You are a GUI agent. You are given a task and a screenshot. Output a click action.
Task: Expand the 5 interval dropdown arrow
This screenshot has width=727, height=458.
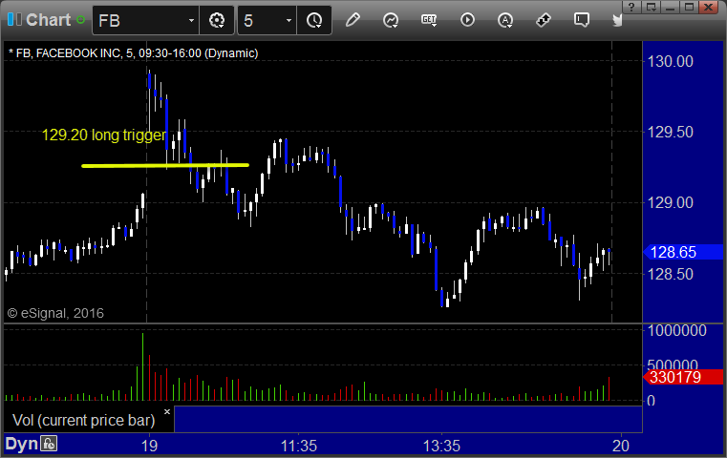coord(289,20)
